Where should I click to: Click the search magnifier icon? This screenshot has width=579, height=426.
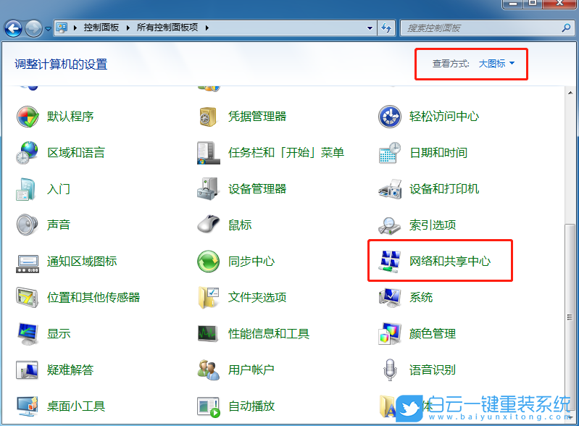[x=566, y=28]
